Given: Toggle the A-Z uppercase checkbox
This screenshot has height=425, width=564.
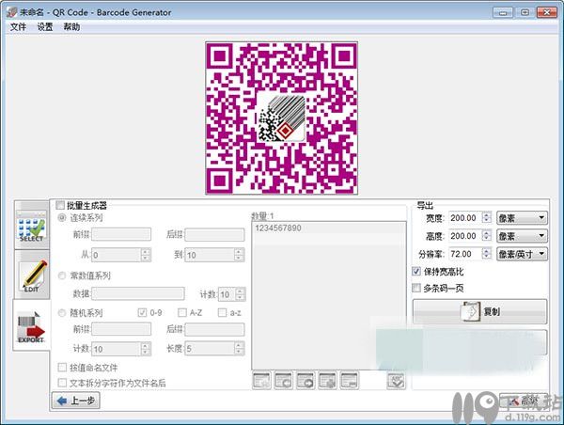Looking at the screenshot, I should (x=182, y=312).
